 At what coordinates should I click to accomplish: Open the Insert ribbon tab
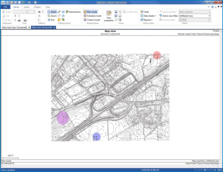(x=27, y=7)
